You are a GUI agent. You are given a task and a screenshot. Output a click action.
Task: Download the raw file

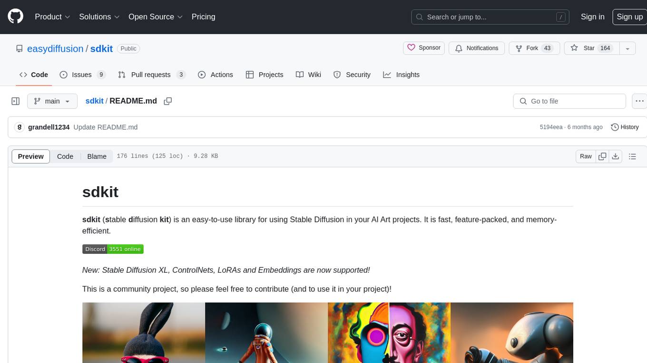tap(616, 156)
